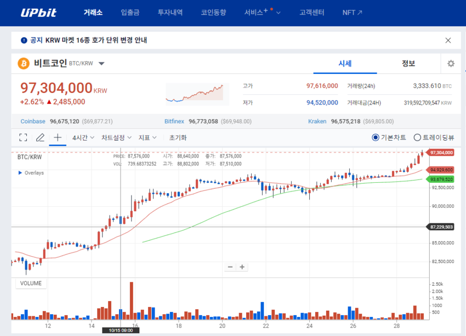Open the 입출금 menu
Viewport: 466px width, 336px height.
tap(130, 13)
